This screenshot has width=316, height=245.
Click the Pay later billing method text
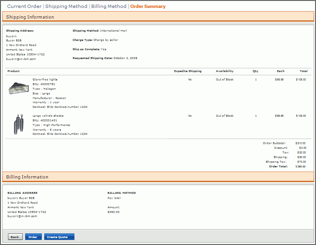pyautogui.click(x=114, y=198)
